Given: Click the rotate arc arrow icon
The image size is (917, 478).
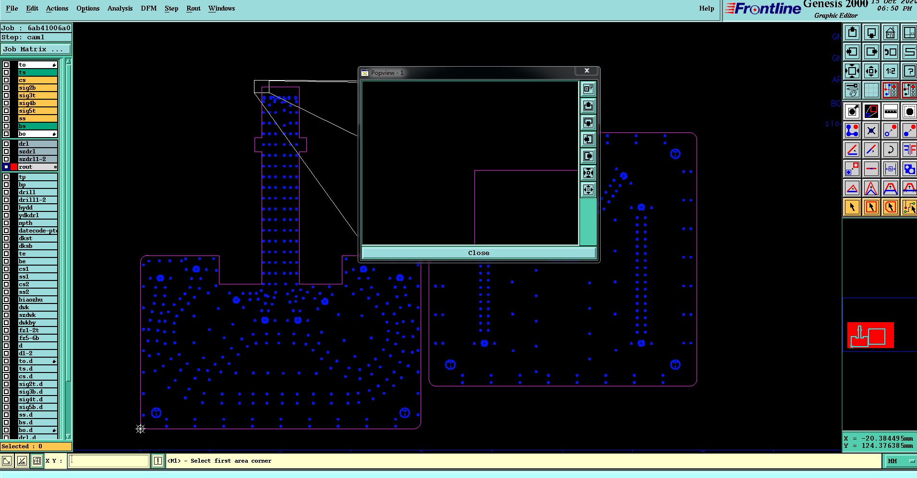Looking at the screenshot, I should tap(891, 150).
